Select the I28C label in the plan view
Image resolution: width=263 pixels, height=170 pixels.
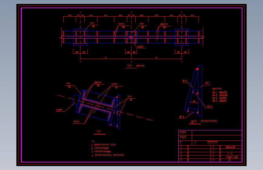pyautogui.click(x=164, y=25)
